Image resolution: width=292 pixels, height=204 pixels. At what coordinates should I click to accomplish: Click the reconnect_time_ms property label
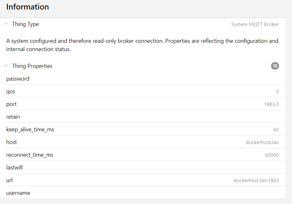30,155
